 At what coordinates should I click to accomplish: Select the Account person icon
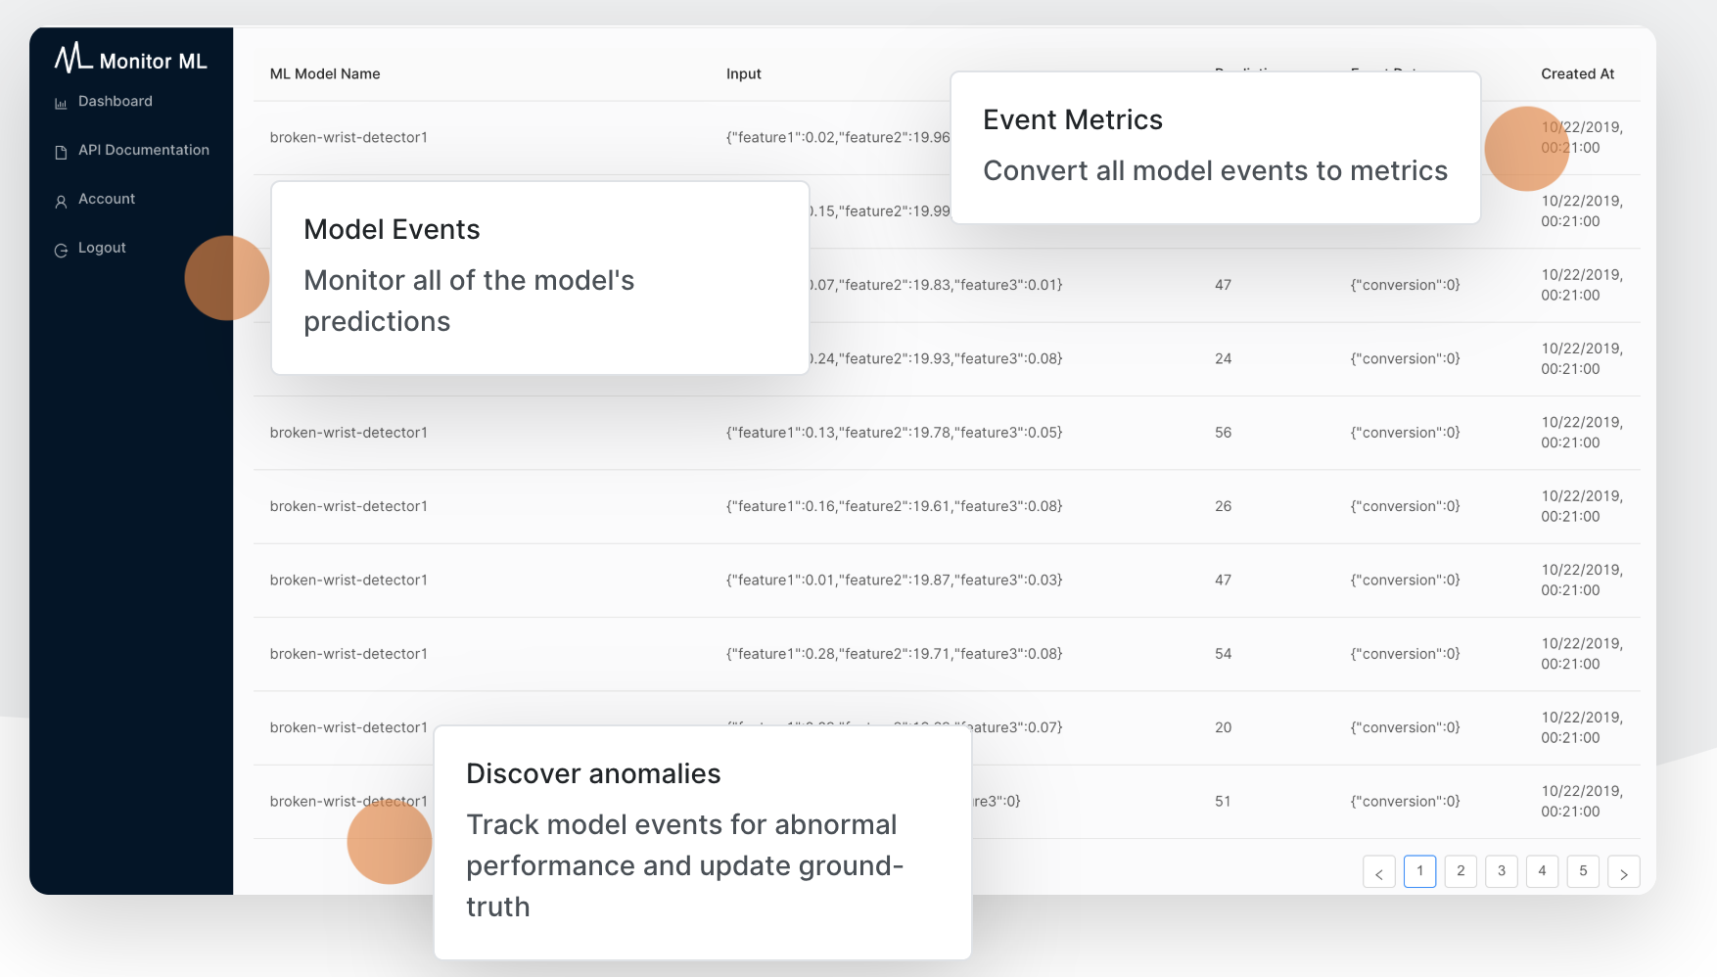pos(61,199)
